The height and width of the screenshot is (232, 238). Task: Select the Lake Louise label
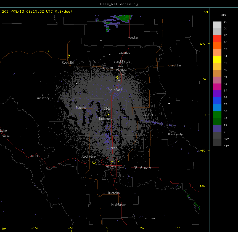[x=5, y=133]
